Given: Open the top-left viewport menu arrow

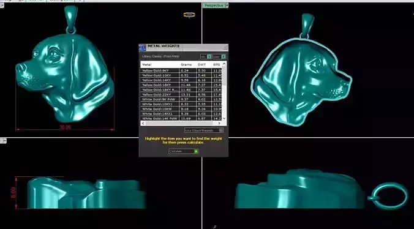Looking at the screenshot, I should click(x=2, y=5).
